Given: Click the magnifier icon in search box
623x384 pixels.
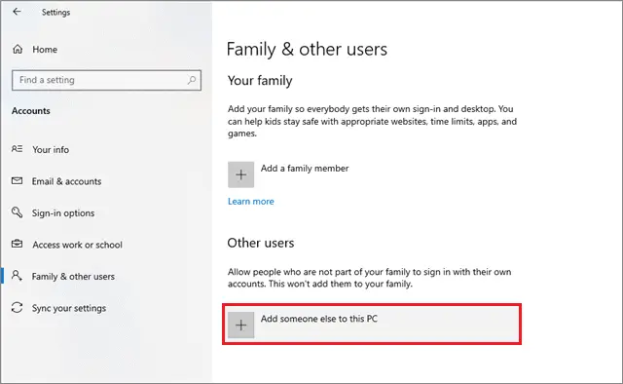Looking at the screenshot, I should coord(192,80).
